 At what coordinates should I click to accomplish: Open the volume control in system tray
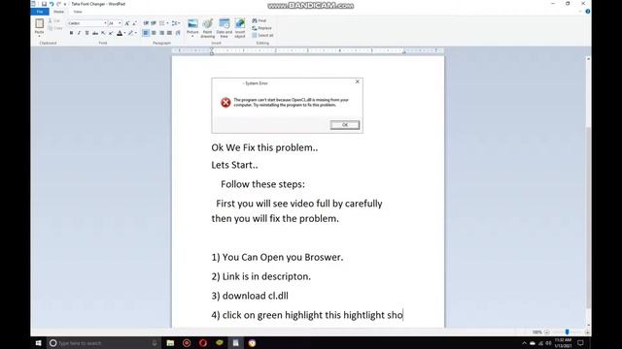[x=548, y=343]
